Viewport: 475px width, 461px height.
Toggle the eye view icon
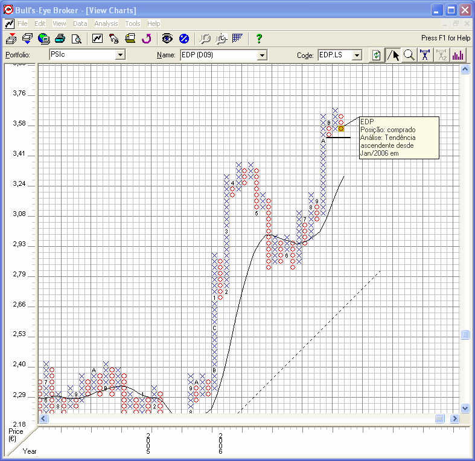pyautogui.click(x=167, y=39)
